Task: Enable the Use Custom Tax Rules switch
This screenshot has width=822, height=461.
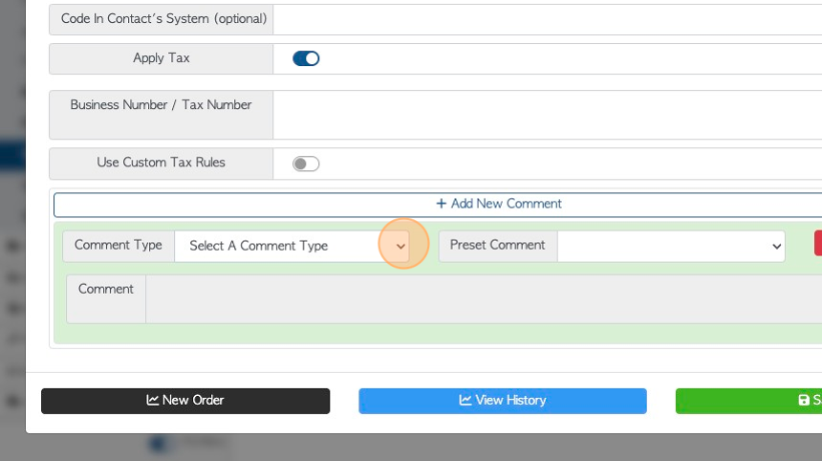Action: coord(306,164)
